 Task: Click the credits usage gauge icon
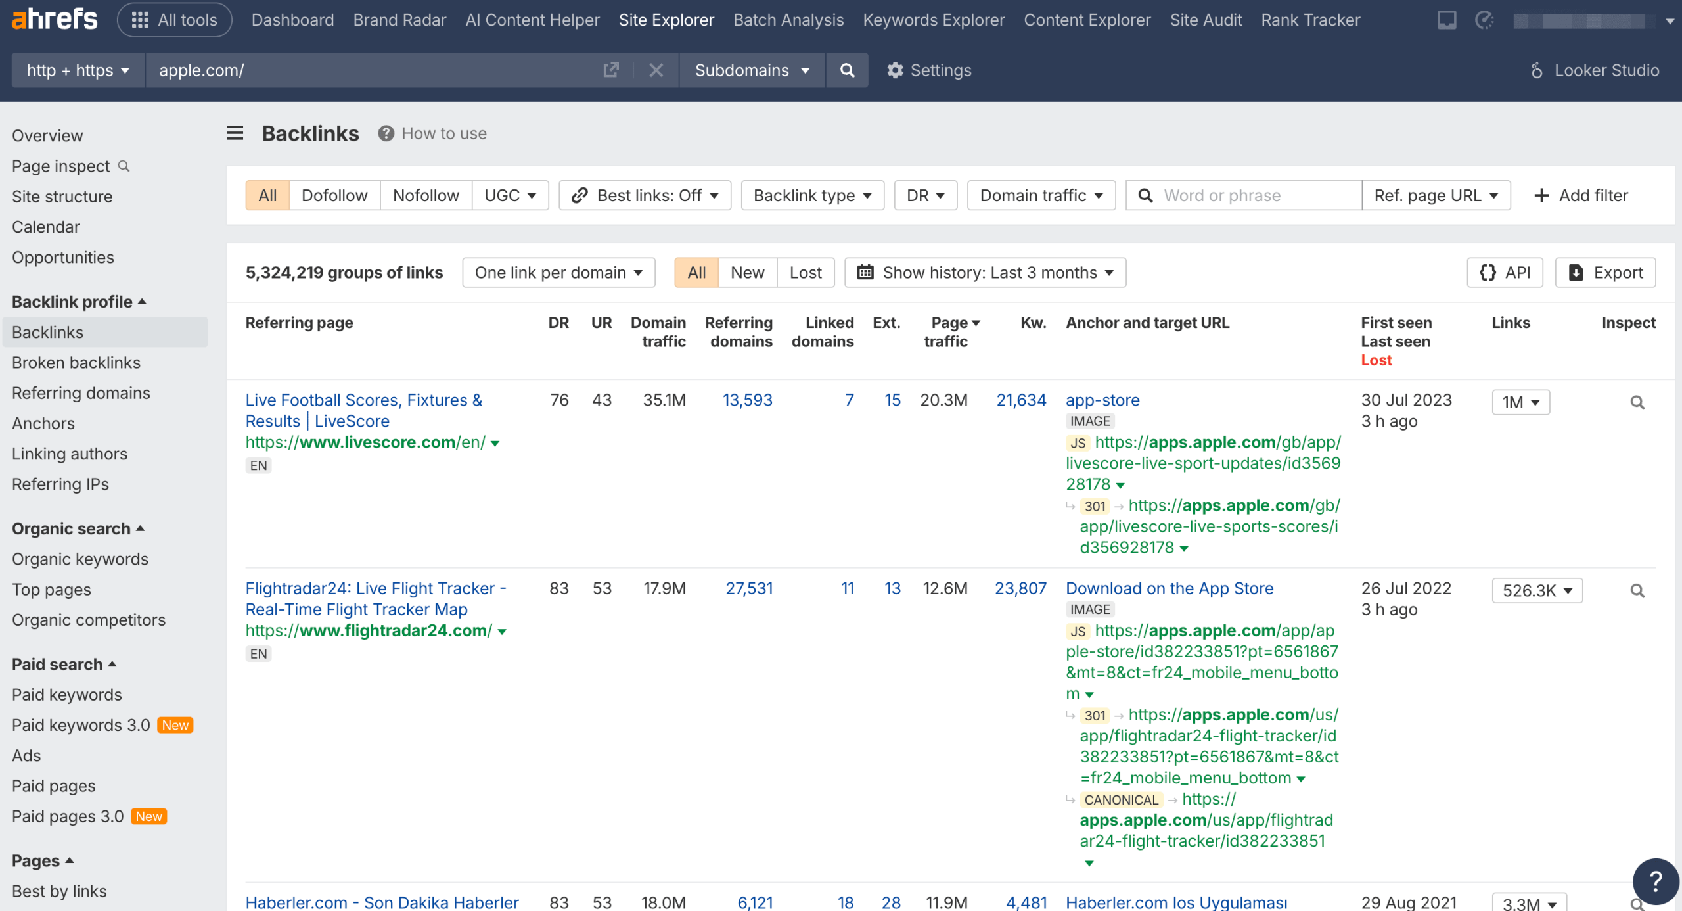pos(1484,20)
